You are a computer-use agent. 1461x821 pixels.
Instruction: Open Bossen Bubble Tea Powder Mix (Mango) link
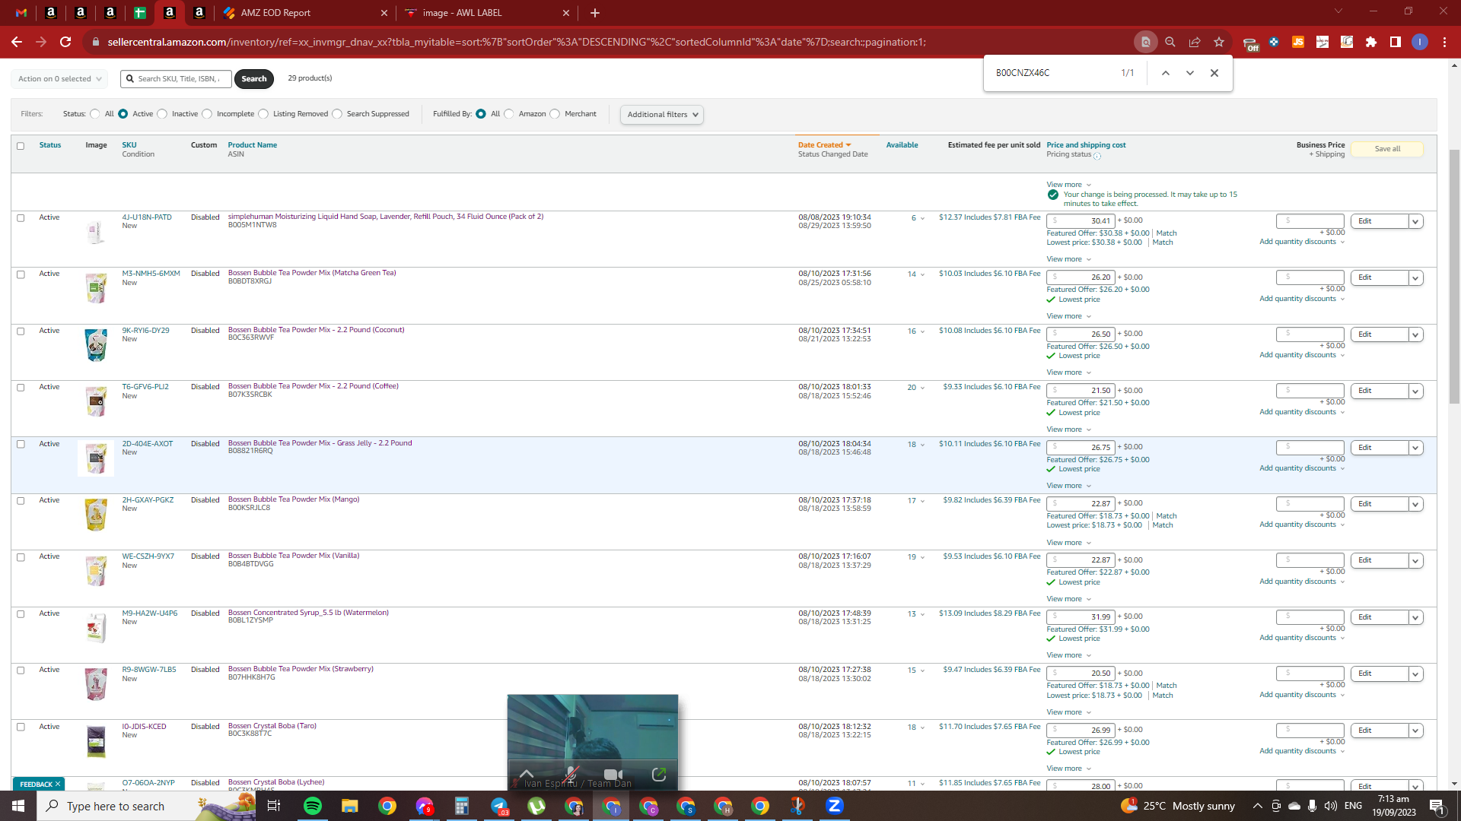coord(294,499)
